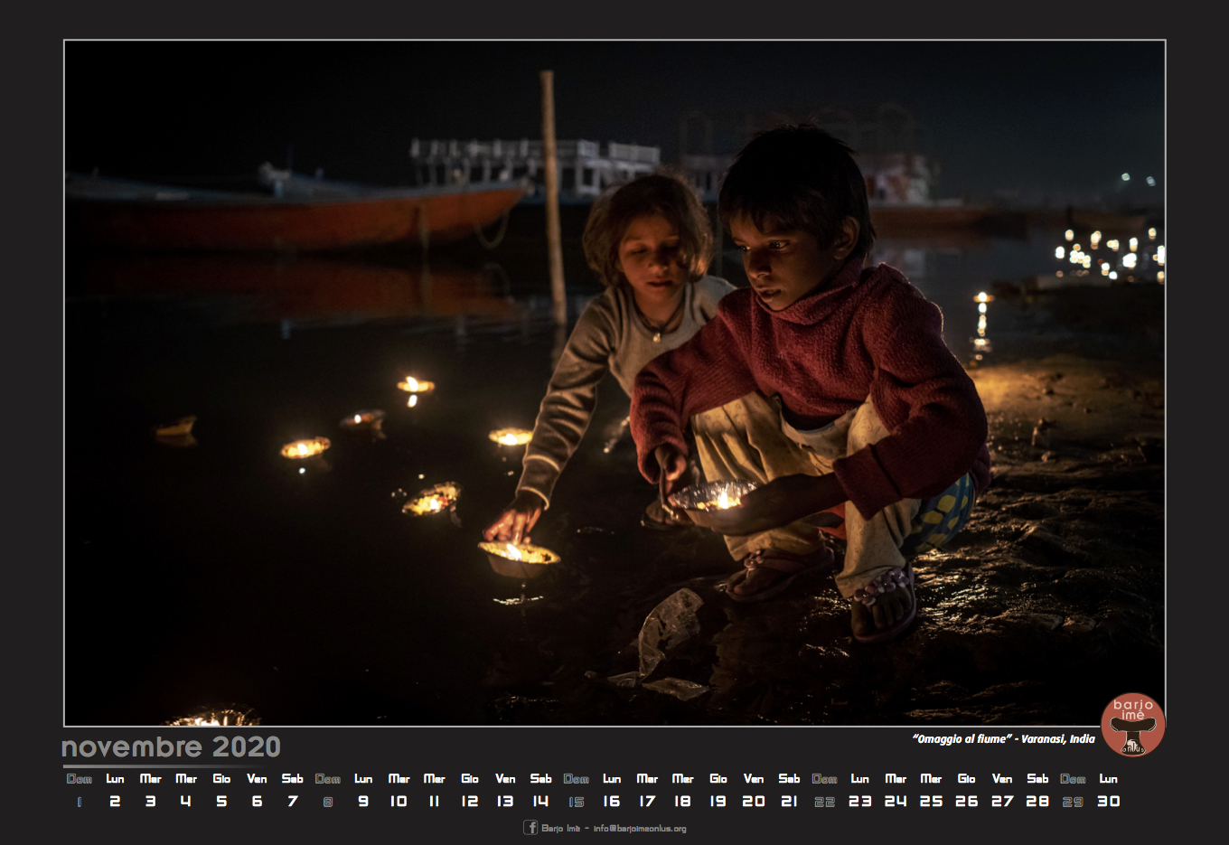1229x845 pixels.
Task: Select date 13 on the calendar
Action: point(505,802)
